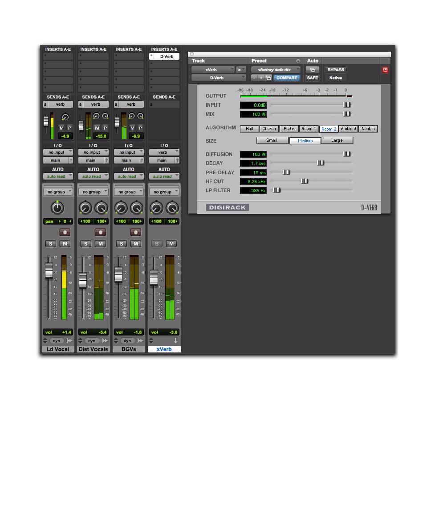
Task: Arm record on the Ld Vocal track
Action: click(x=65, y=233)
